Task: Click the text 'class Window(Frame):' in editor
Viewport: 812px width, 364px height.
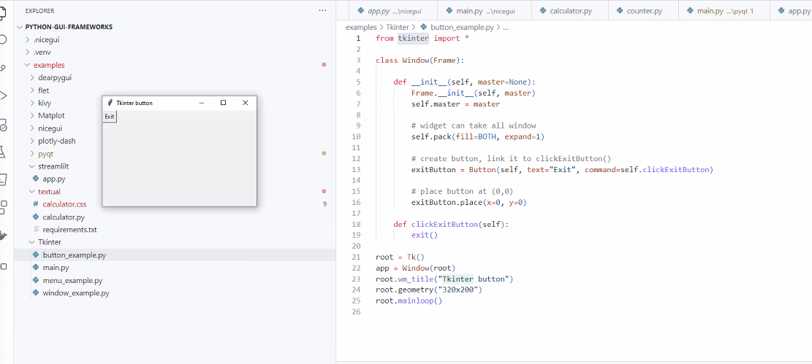Action: [x=420, y=61]
